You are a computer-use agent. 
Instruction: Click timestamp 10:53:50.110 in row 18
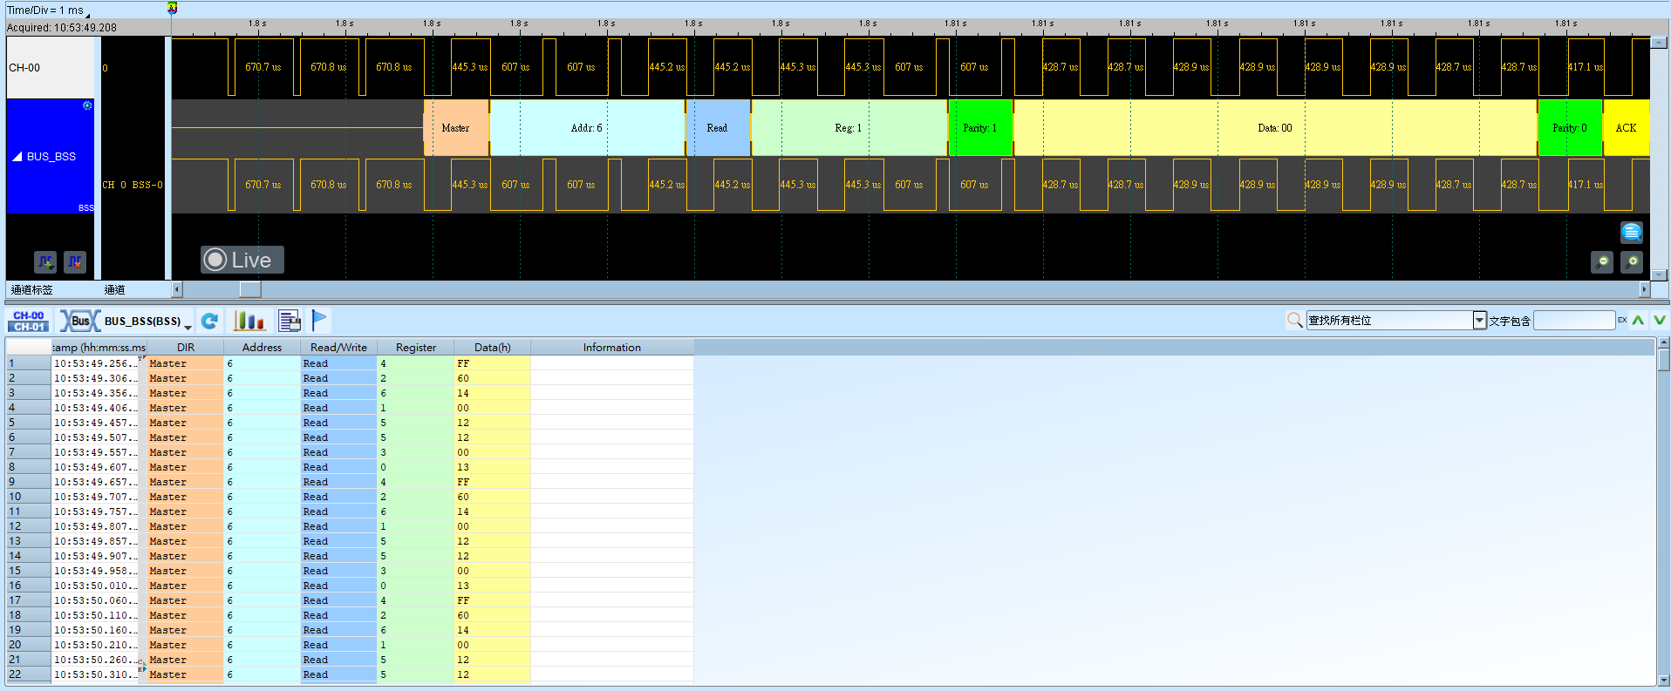click(96, 615)
